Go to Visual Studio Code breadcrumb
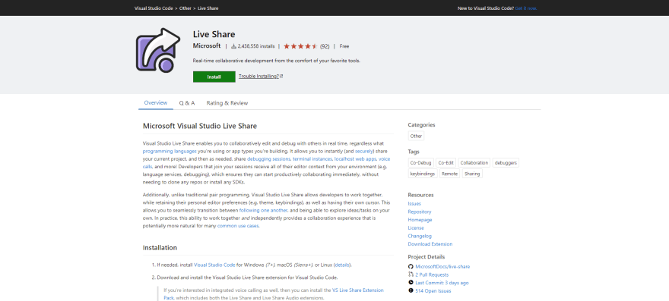The width and height of the screenshot is (669, 301). coord(154,8)
